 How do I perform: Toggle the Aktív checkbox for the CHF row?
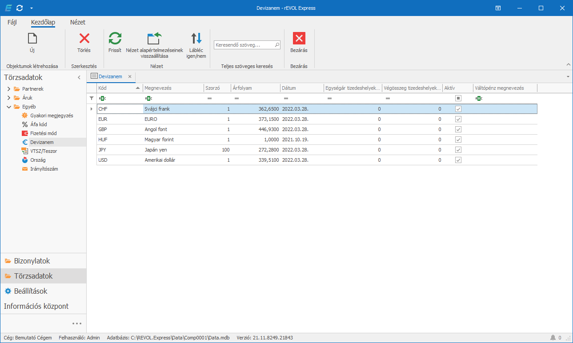point(458,109)
